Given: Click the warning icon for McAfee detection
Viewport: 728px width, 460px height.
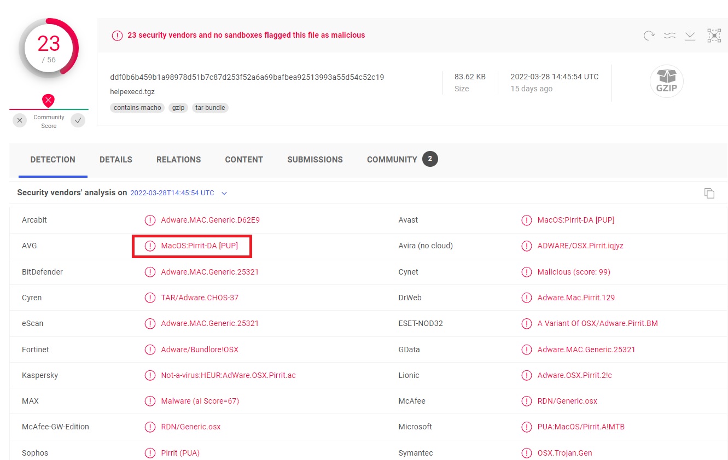Looking at the screenshot, I should click(526, 401).
